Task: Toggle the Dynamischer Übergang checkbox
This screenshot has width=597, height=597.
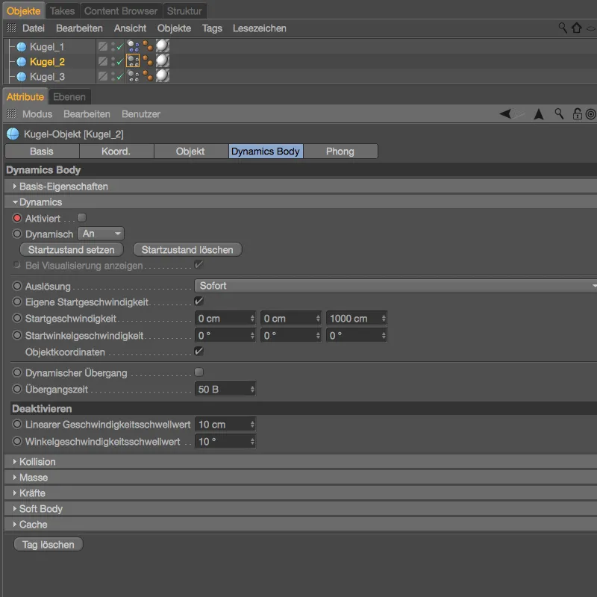Action: point(199,372)
